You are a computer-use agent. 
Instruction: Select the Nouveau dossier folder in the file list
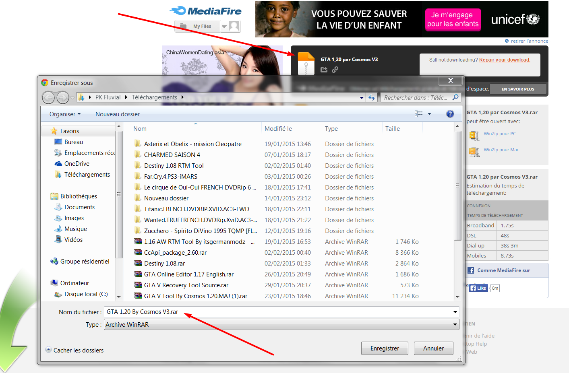click(x=166, y=198)
